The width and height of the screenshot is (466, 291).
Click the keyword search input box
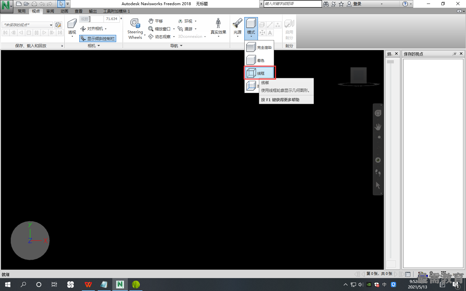coord(293,4)
